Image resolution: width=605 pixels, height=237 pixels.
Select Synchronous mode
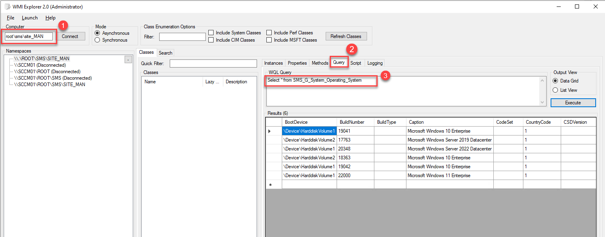click(x=97, y=40)
